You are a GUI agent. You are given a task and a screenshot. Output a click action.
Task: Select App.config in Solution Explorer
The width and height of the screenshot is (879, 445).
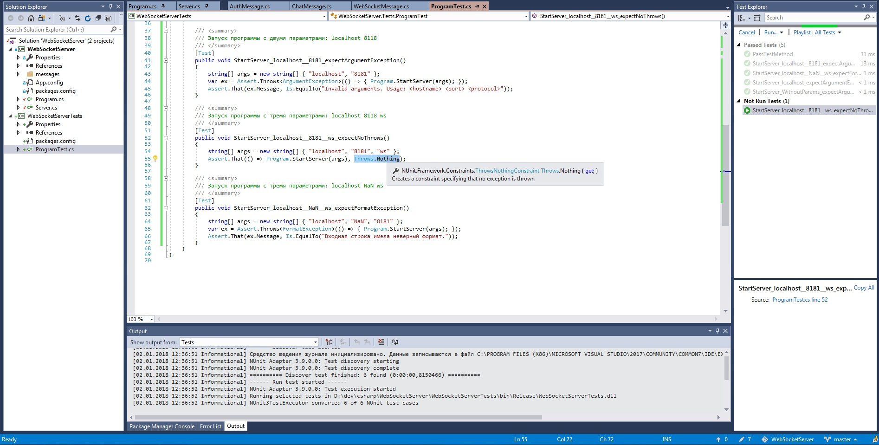pyautogui.click(x=49, y=83)
